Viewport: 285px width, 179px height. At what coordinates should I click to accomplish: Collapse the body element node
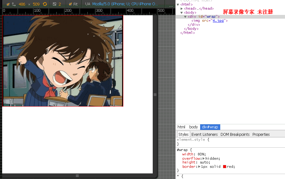tap(182, 13)
